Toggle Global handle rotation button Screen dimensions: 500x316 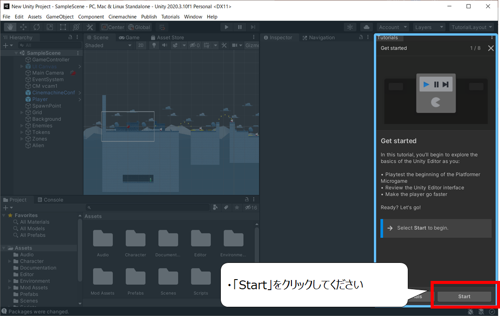(139, 27)
